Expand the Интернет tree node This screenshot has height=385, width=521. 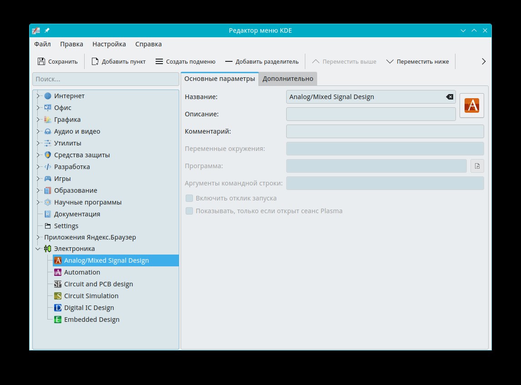[x=38, y=96]
